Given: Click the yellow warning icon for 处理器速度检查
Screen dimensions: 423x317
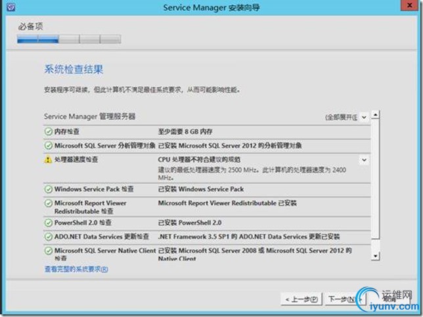Looking at the screenshot, I should 48,160.
